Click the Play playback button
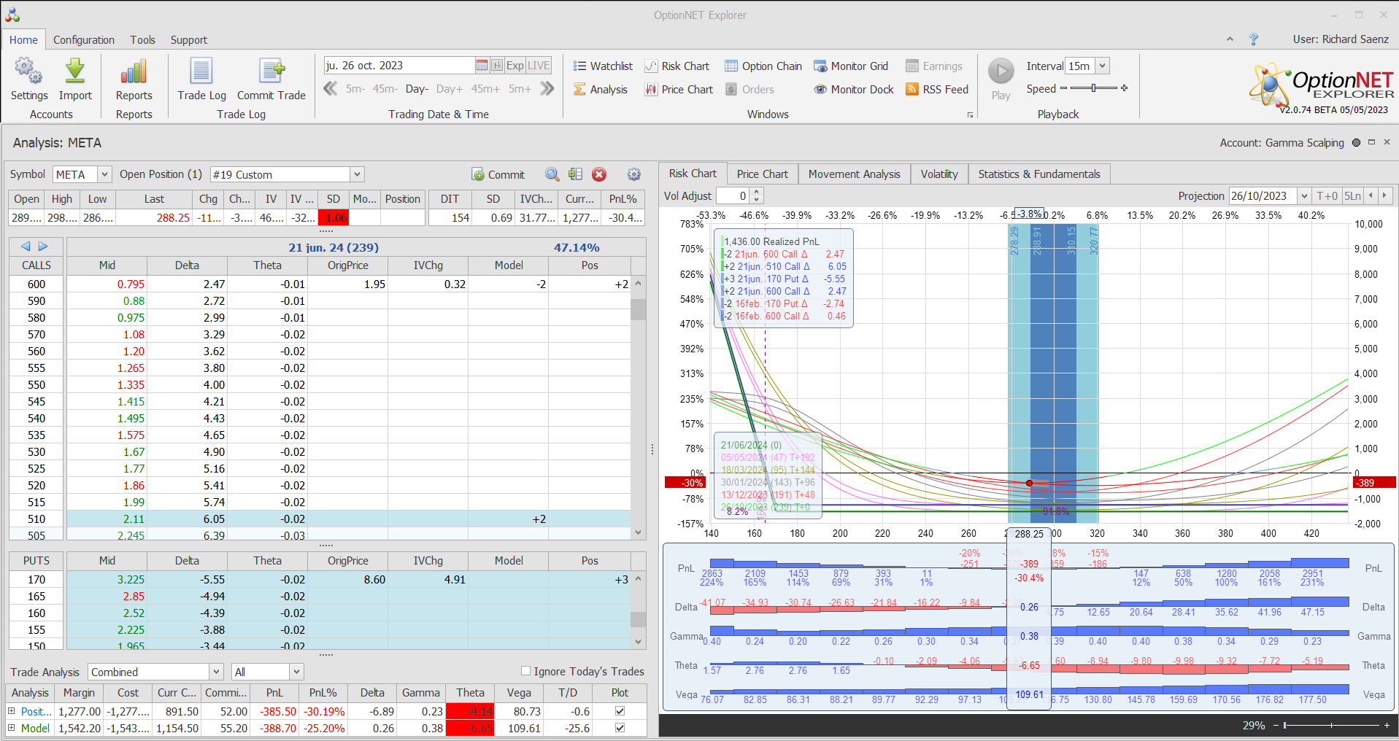The image size is (1399, 741). click(x=1001, y=79)
